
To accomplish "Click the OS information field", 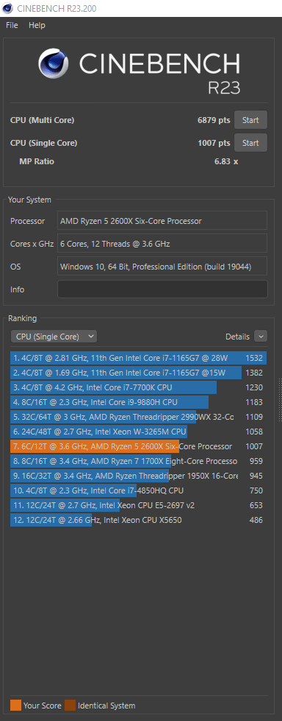I will pyautogui.click(x=162, y=267).
